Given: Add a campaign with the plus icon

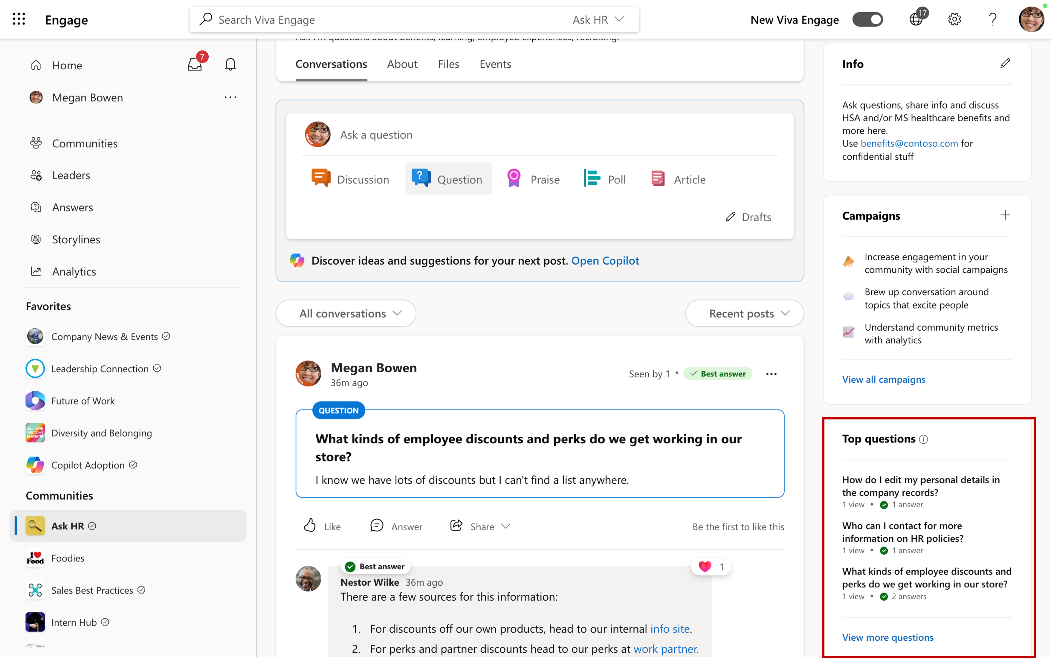Looking at the screenshot, I should click(1005, 215).
